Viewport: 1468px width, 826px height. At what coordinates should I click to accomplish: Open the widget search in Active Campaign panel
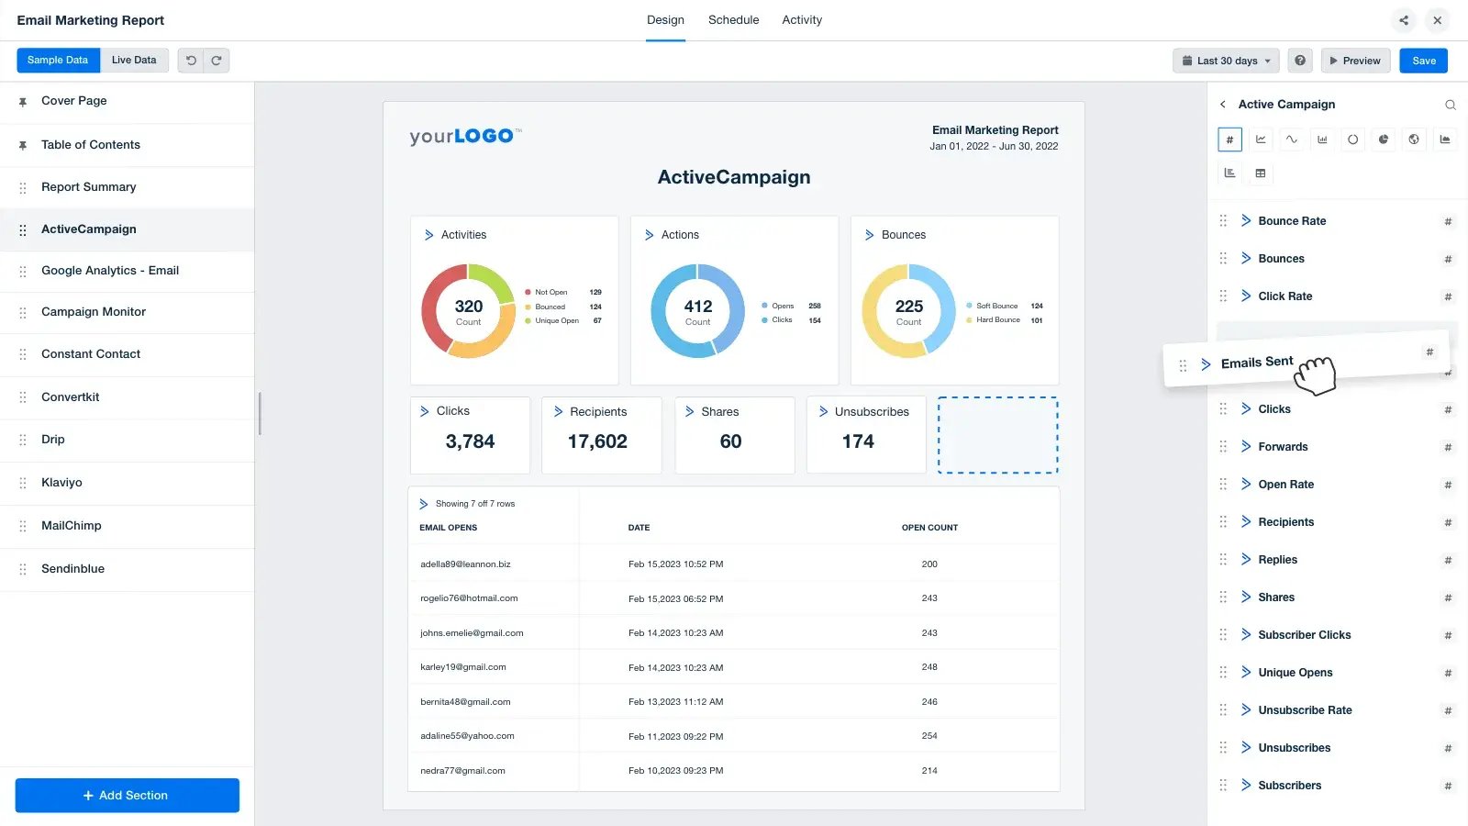(1450, 105)
